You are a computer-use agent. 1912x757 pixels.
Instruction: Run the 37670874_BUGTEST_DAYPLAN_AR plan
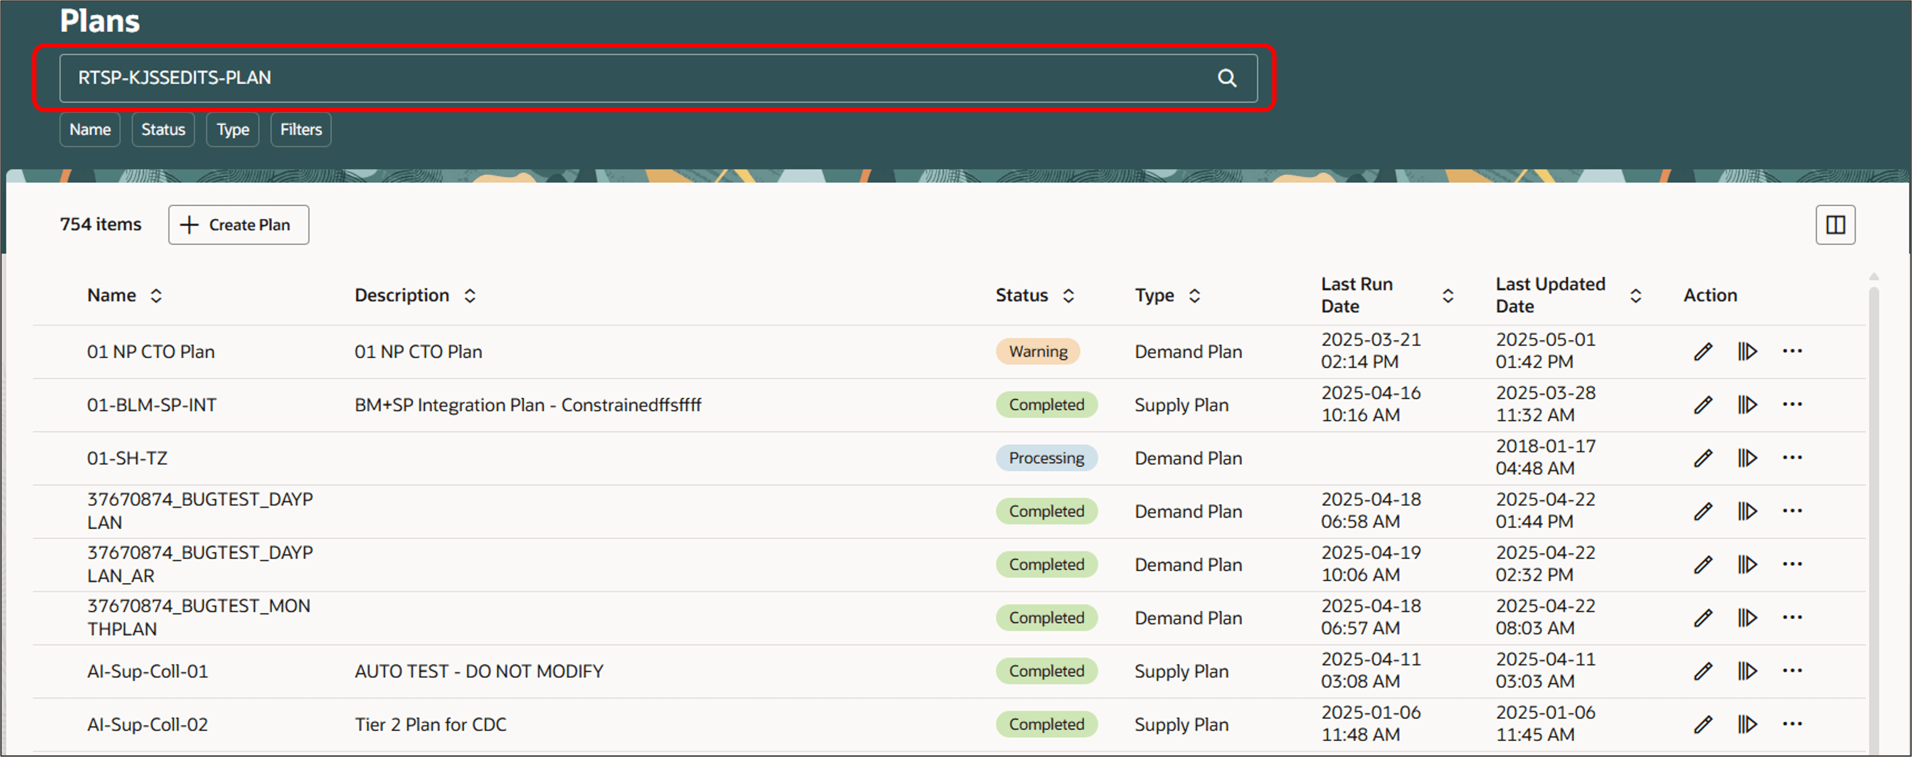click(1747, 565)
